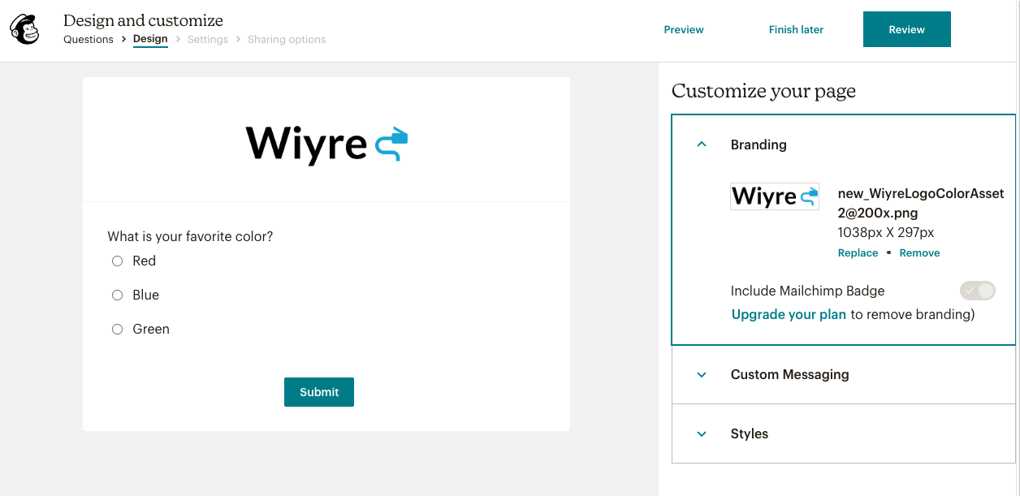Screen dimensions: 1020x496
Task: Submit the survey form
Action: pos(319,392)
